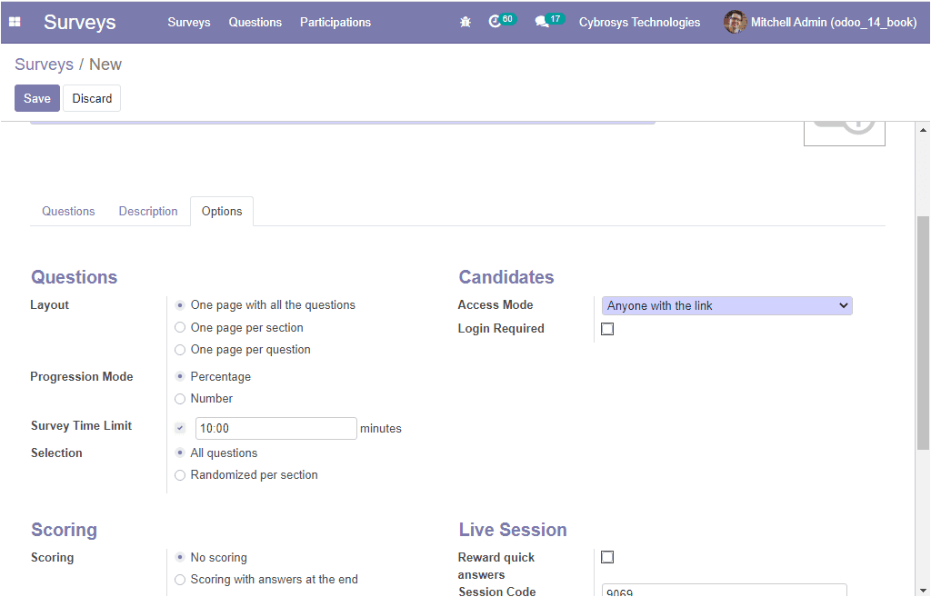Choose No scoring option
931x597 pixels.
(x=180, y=557)
